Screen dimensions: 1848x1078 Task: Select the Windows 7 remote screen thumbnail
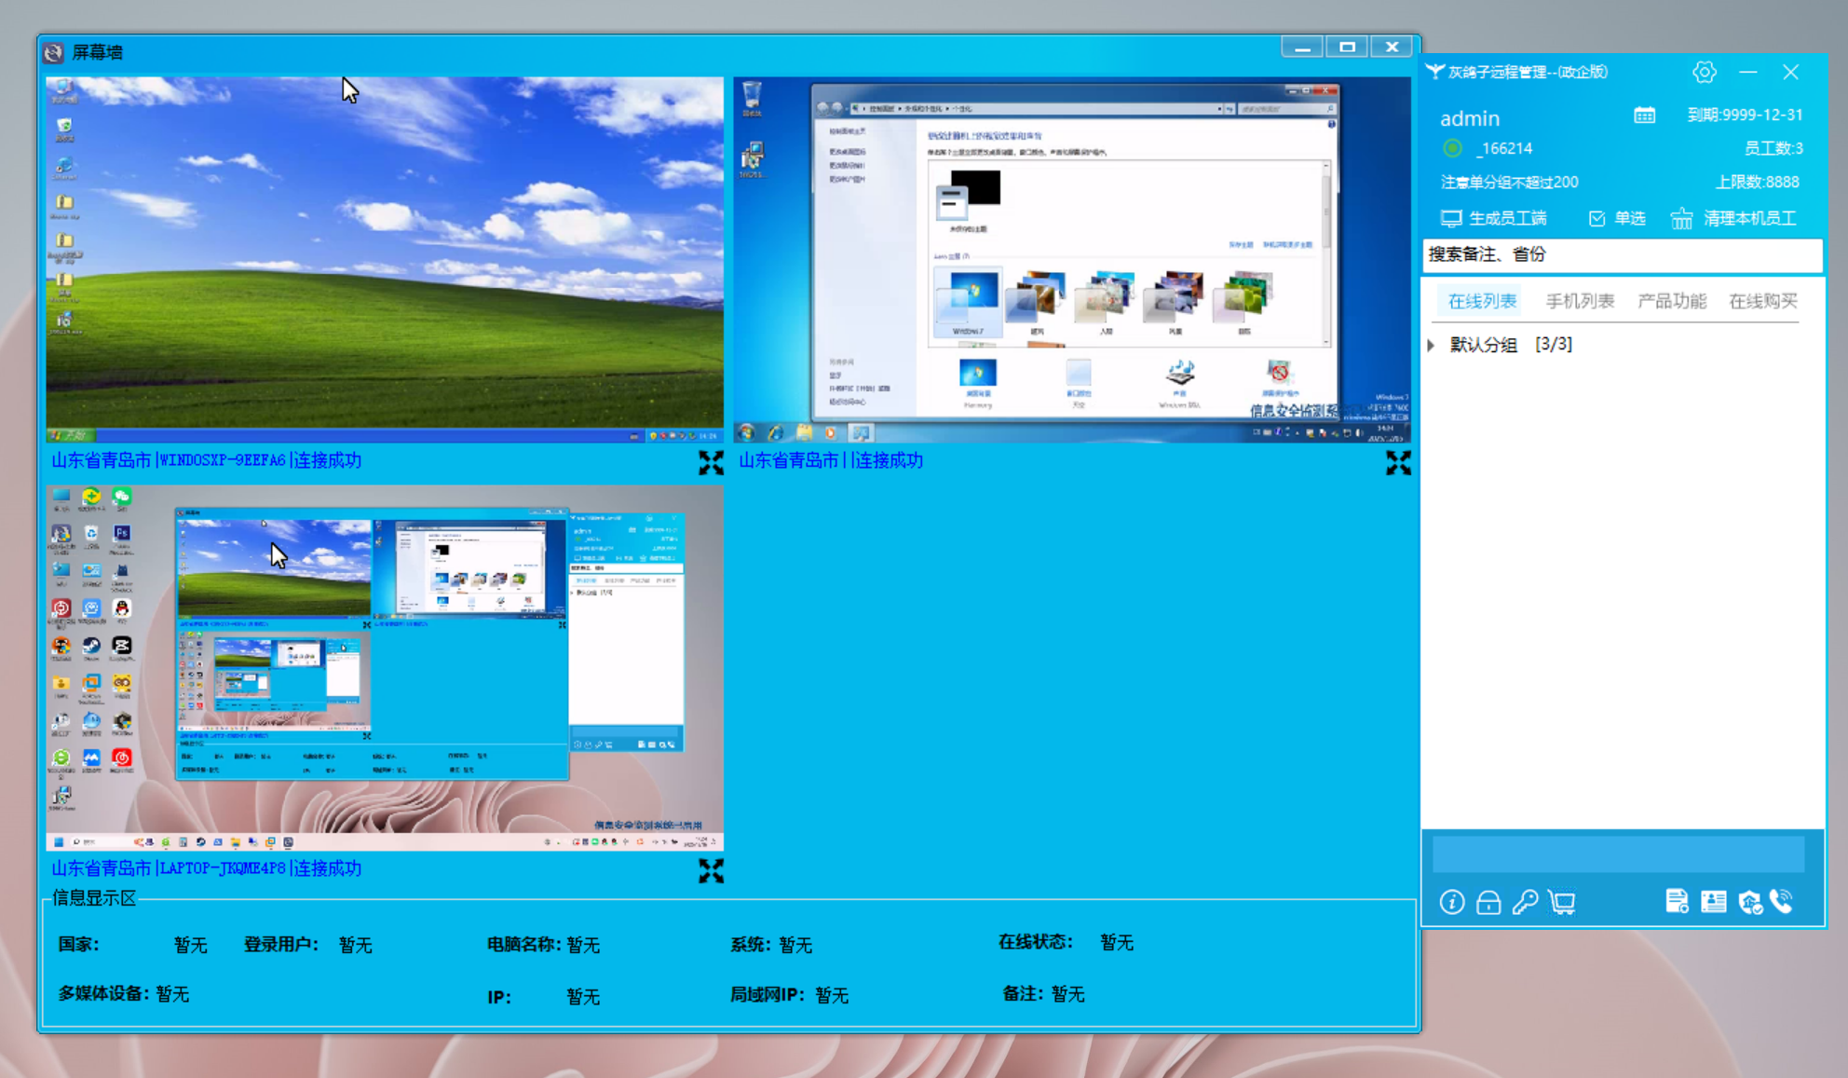pos(1071,259)
